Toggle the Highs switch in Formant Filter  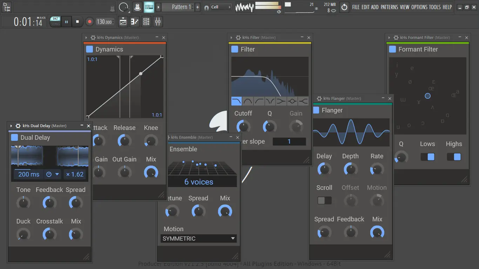click(x=454, y=157)
